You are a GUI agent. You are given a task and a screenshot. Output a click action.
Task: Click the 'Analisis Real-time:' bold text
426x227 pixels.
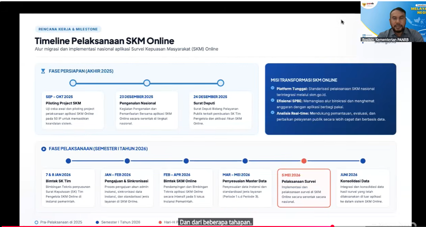point(293,113)
